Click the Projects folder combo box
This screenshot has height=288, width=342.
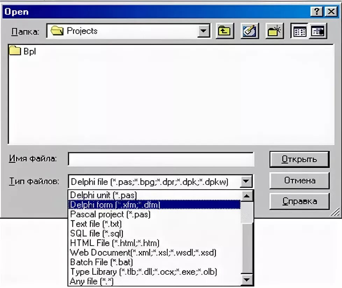pos(129,31)
